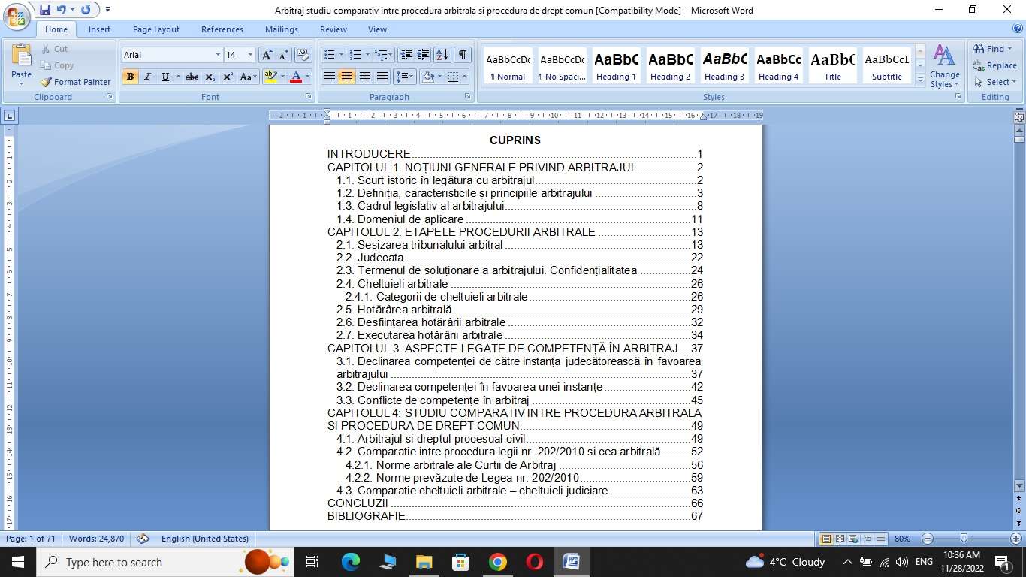This screenshot has width=1026, height=577.
Task: Click the Grow Font icon
Action: tap(267, 55)
